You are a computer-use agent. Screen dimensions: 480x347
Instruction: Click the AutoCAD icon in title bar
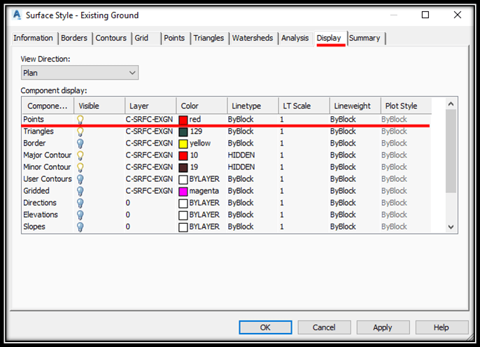point(17,15)
